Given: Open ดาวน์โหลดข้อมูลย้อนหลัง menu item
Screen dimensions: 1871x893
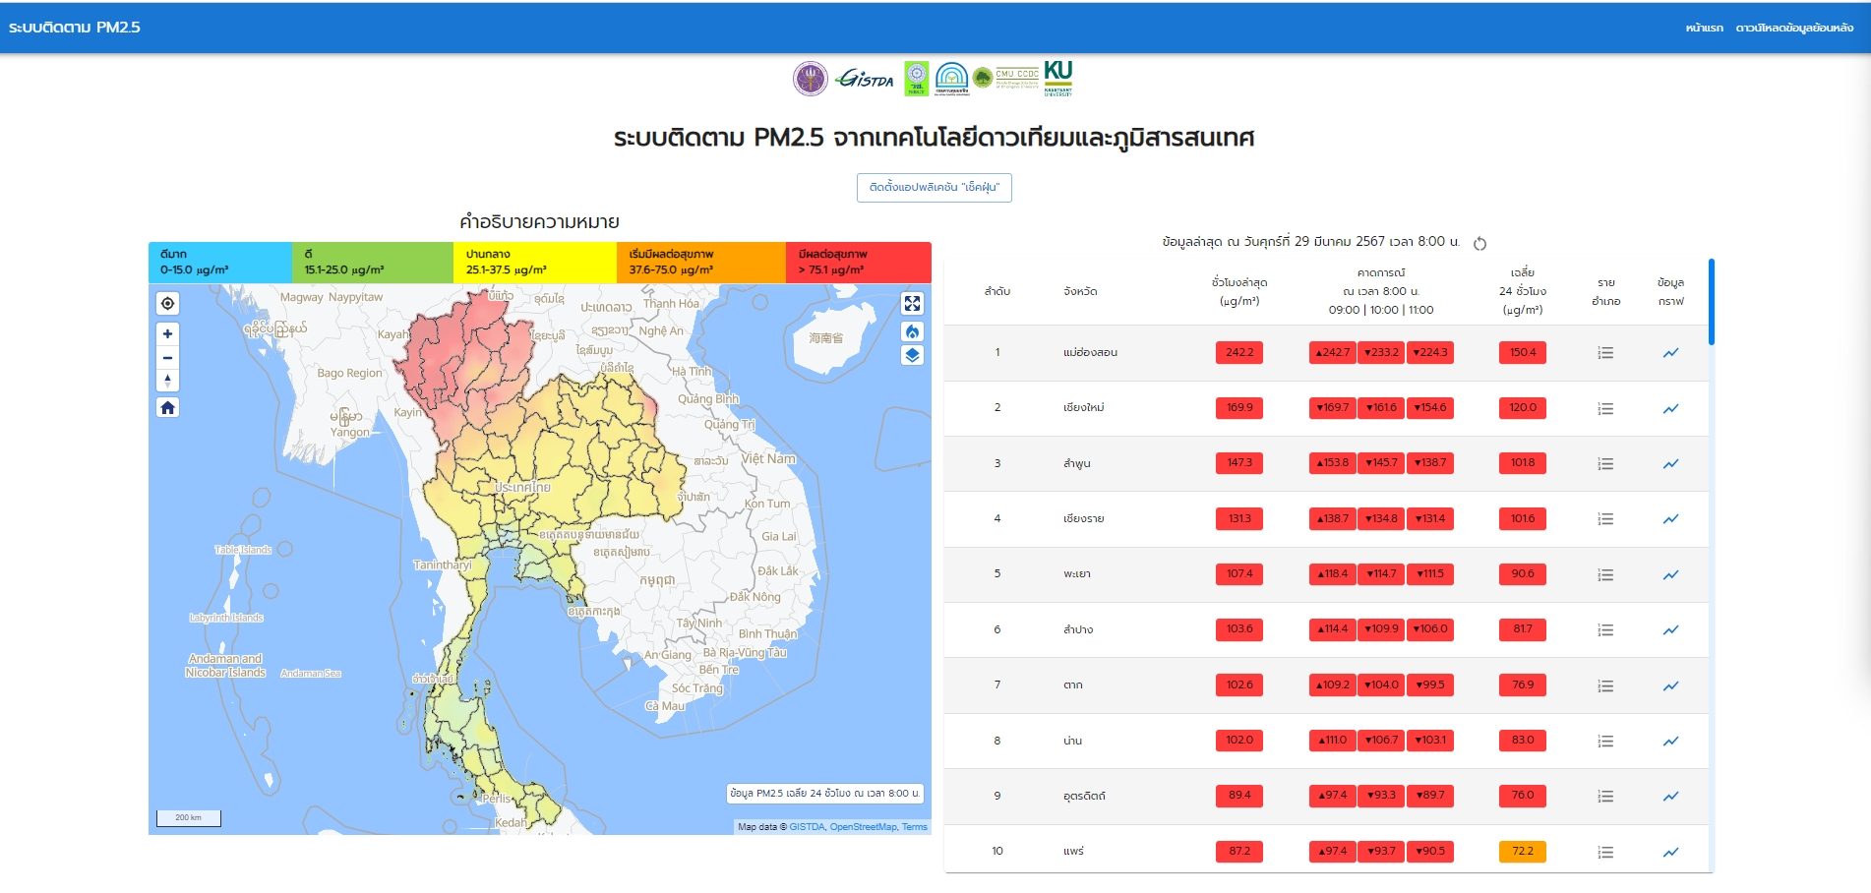Looking at the screenshot, I should click(x=1794, y=28).
